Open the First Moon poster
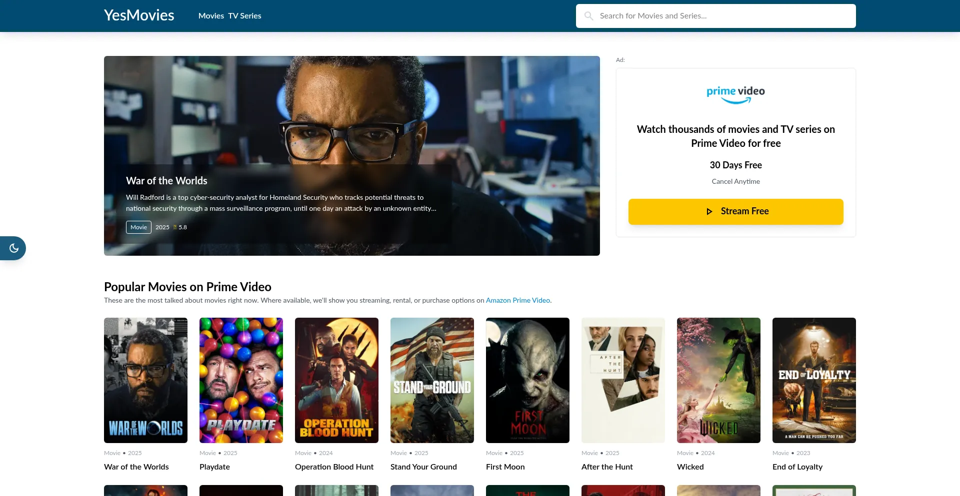 pos(527,380)
